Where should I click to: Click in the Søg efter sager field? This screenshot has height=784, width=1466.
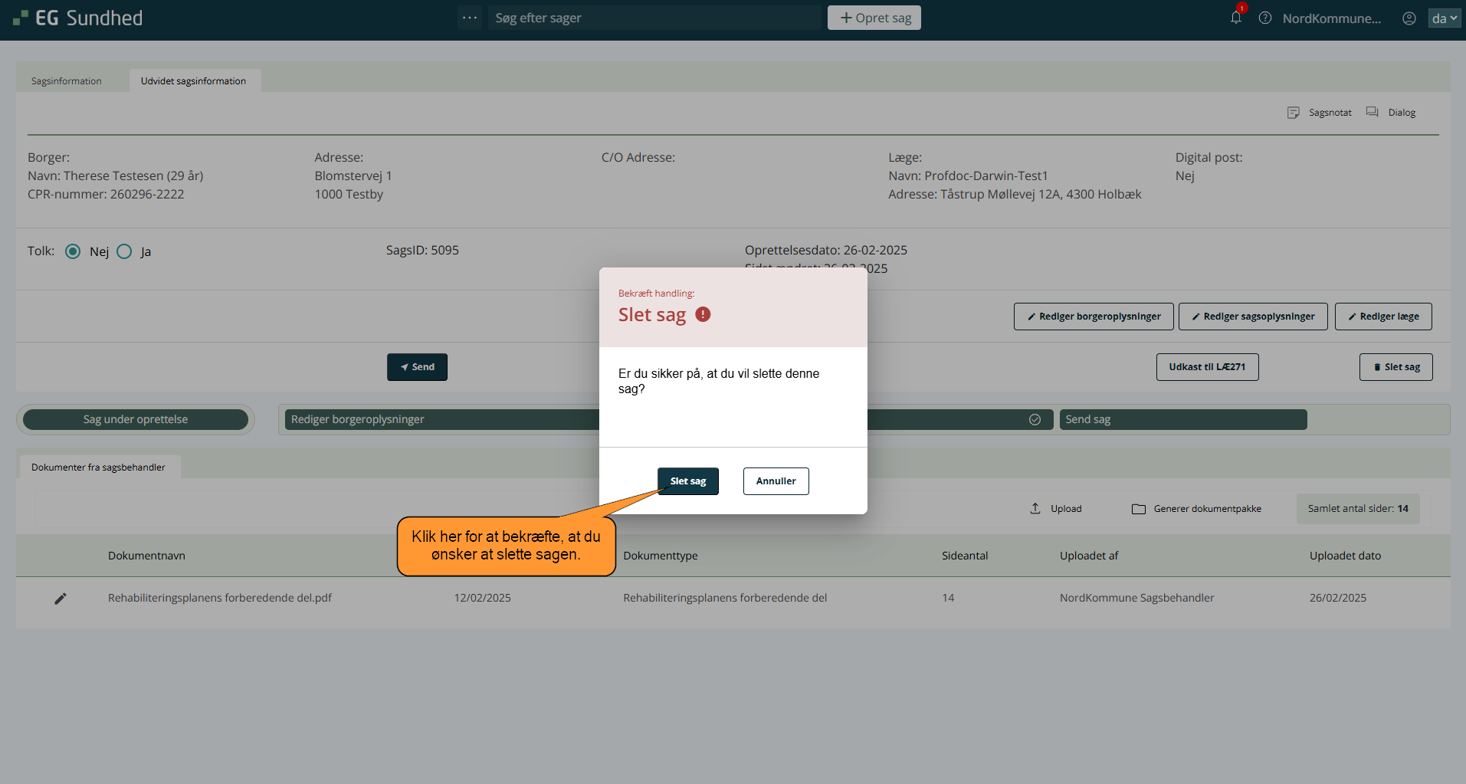pyautogui.click(x=653, y=18)
